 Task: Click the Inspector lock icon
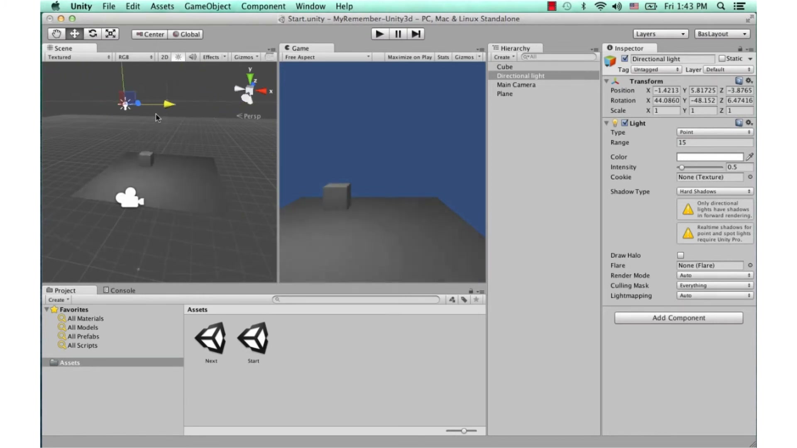(x=740, y=49)
